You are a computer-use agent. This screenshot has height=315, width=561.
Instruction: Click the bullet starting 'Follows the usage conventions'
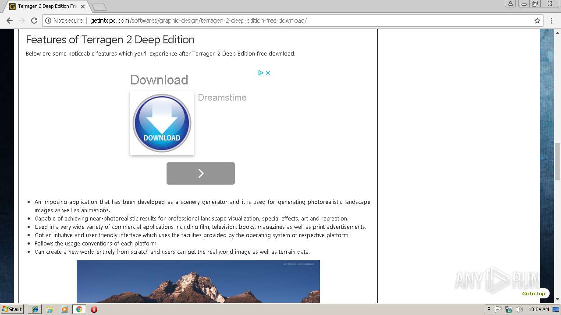point(96,244)
